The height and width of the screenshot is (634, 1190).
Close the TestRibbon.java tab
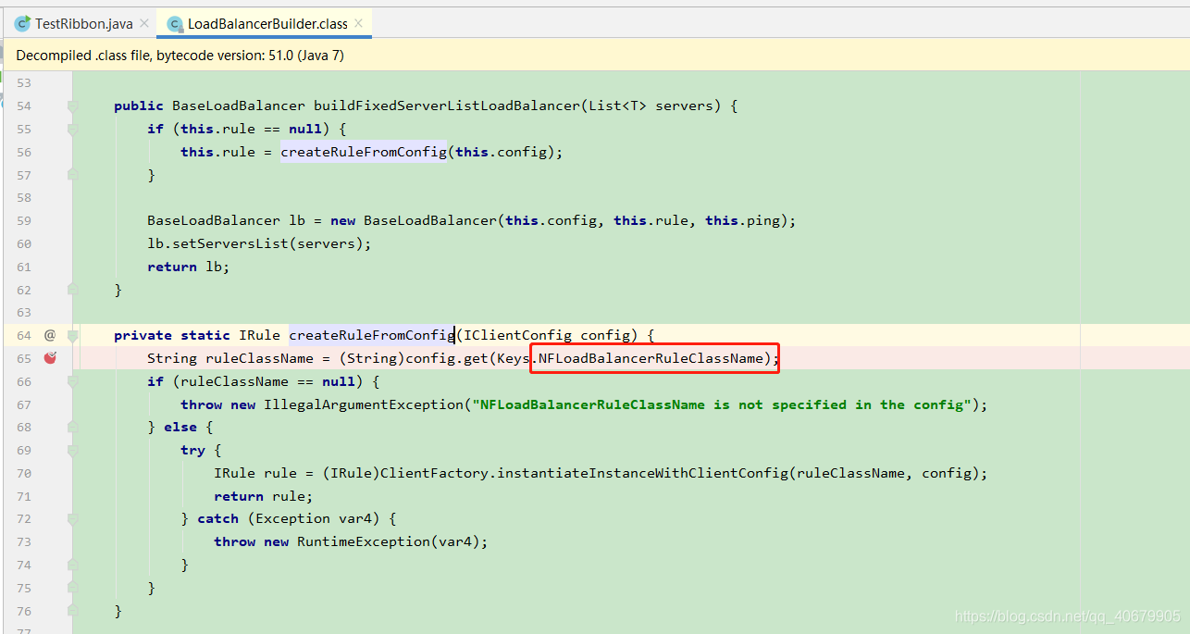144,23
